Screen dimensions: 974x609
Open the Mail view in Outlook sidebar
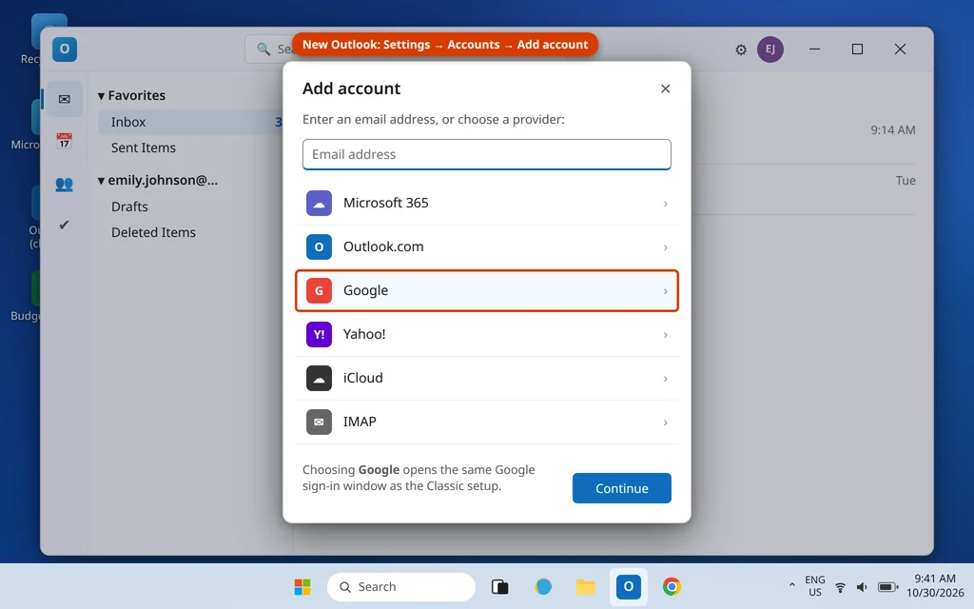64,99
